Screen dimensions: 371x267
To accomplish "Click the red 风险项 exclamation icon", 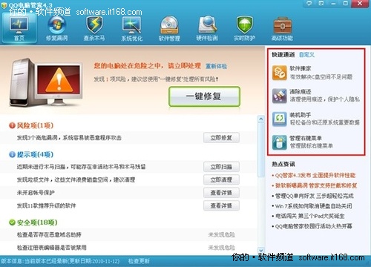I will 12,125.
